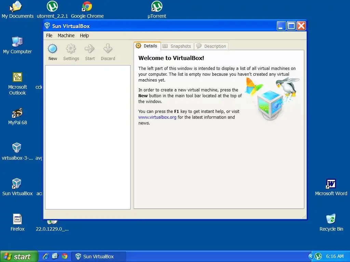The height and width of the screenshot is (262, 350).
Task: Click the VirtualBox title bar cube icon
Action: 47,26
